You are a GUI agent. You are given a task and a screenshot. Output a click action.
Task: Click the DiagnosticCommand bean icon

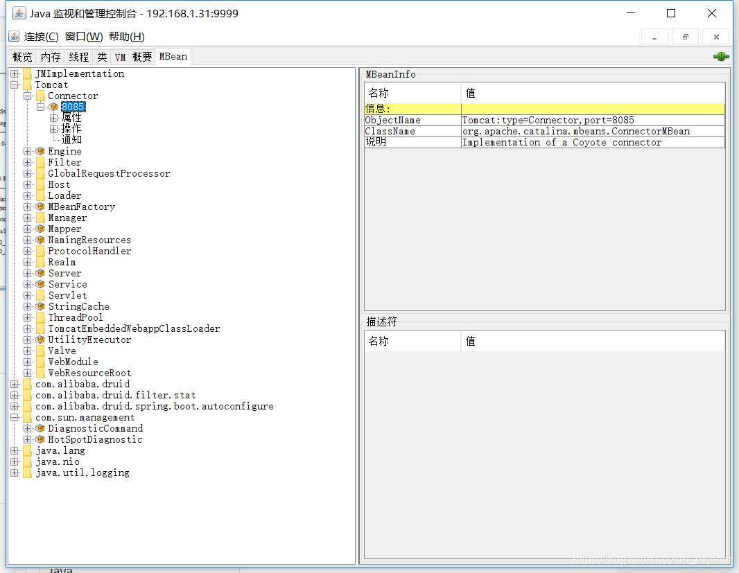click(40, 428)
